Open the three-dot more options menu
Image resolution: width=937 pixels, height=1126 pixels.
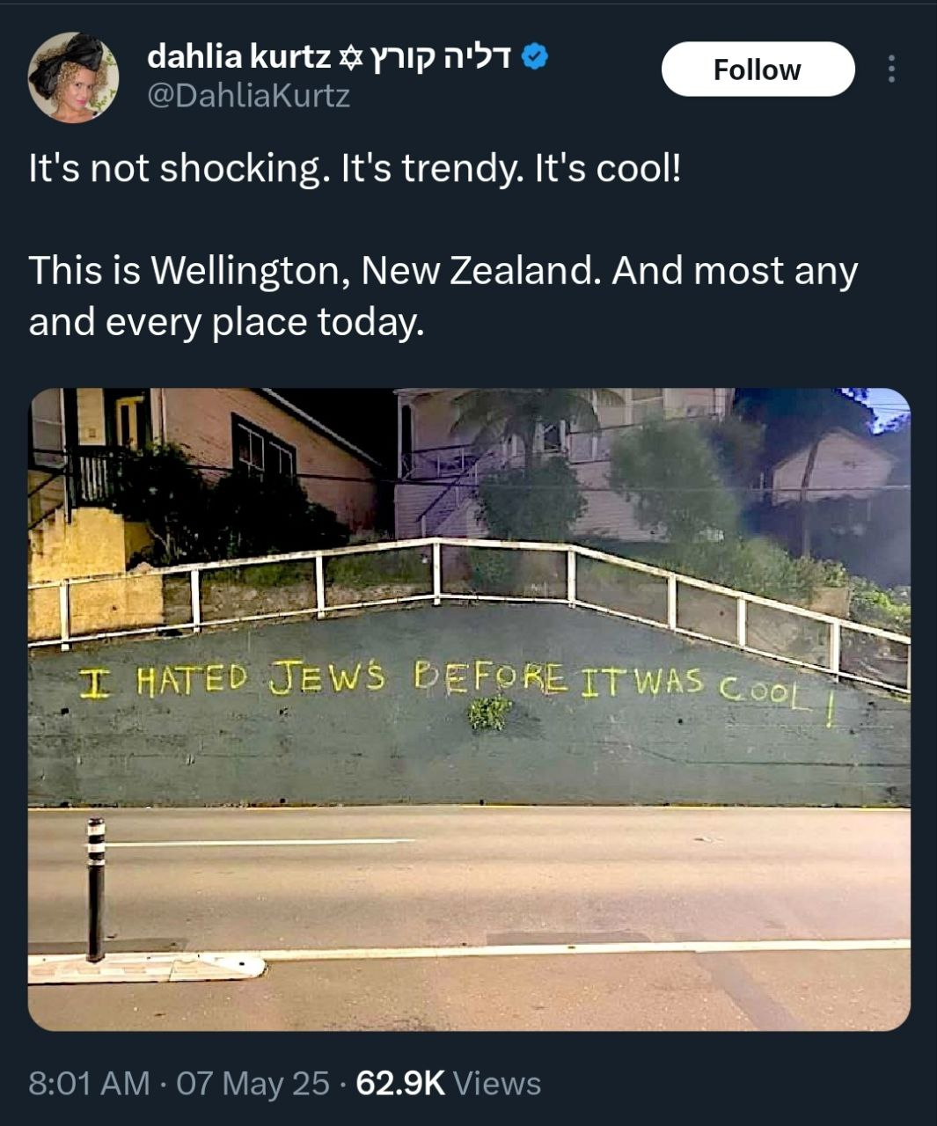(891, 69)
